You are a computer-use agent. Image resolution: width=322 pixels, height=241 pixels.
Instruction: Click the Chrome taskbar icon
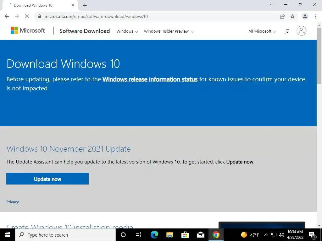(x=216, y=235)
